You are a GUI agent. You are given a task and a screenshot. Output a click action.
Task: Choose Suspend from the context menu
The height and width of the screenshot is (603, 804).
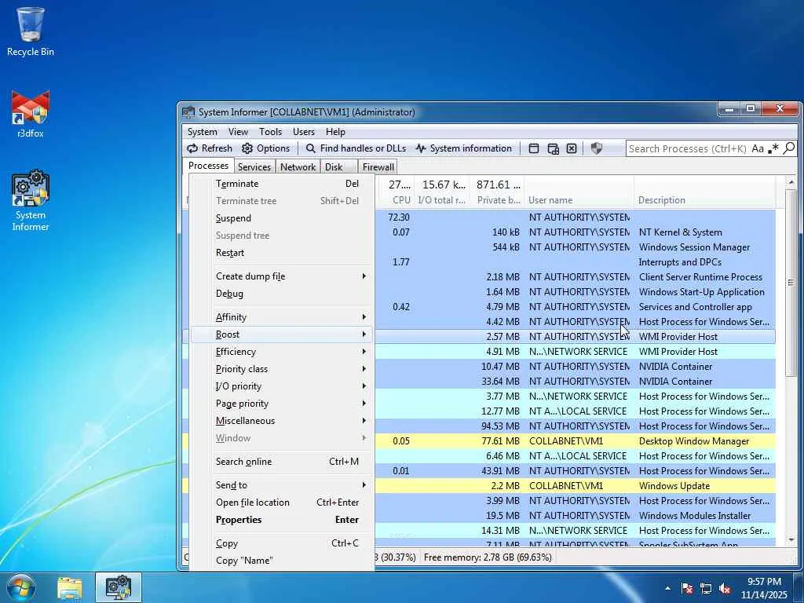[x=282, y=218]
